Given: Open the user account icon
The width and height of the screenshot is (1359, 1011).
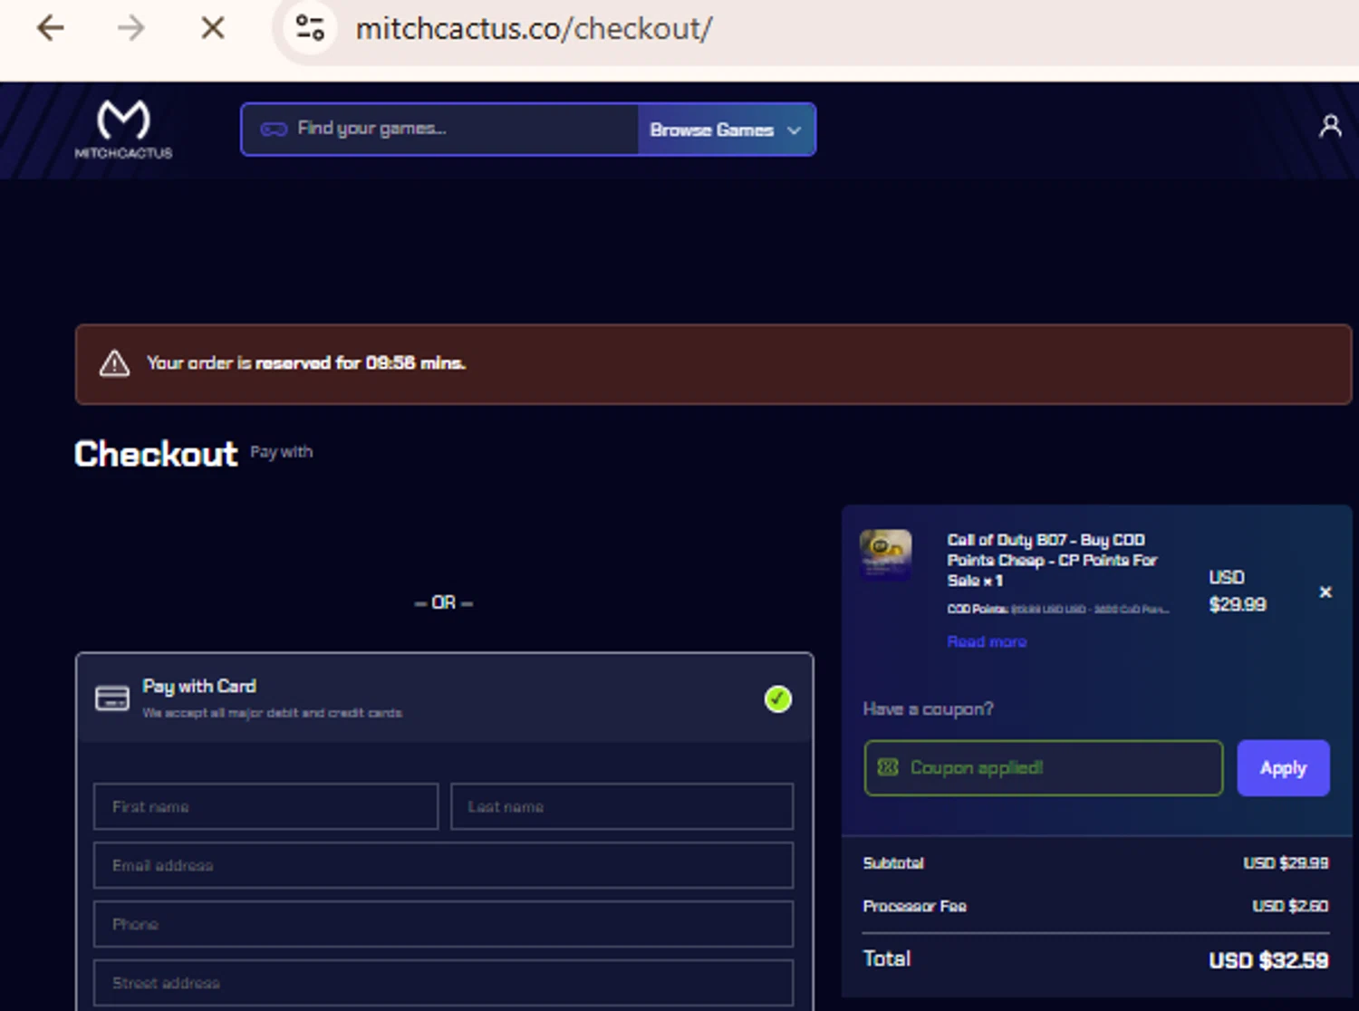Looking at the screenshot, I should coord(1330,126).
